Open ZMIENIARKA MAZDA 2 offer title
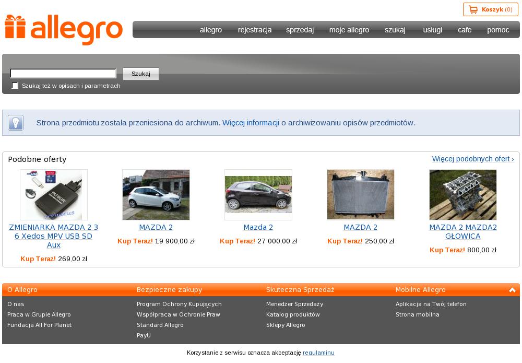 pos(54,236)
